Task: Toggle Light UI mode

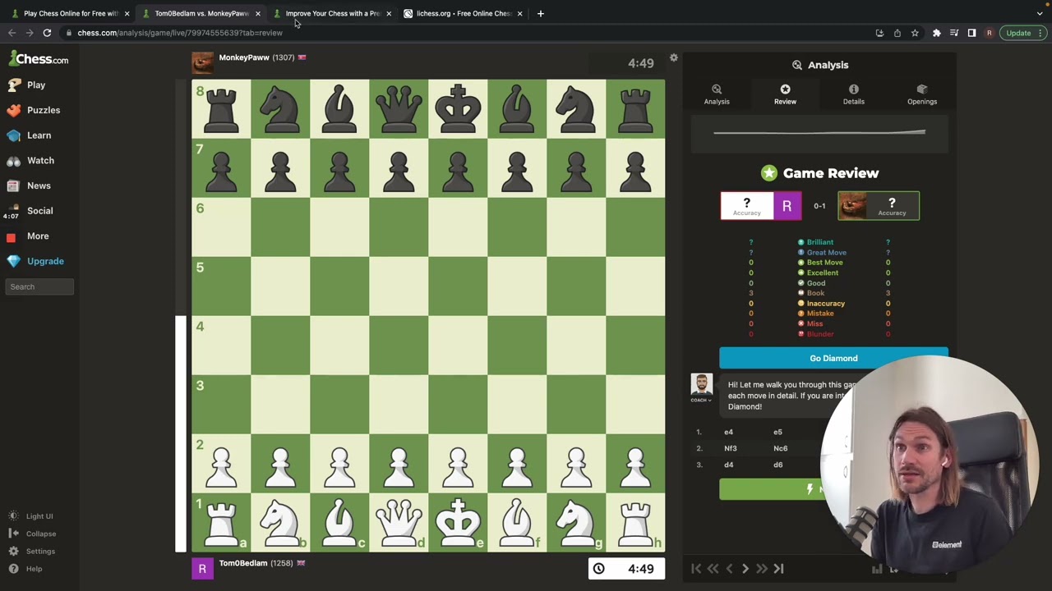Action: click(x=31, y=516)
